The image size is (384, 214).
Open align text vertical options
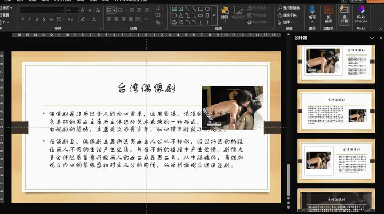click(158, 15)
